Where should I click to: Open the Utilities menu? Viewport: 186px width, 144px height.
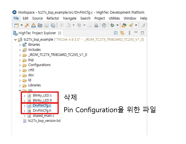pos(114,18)
